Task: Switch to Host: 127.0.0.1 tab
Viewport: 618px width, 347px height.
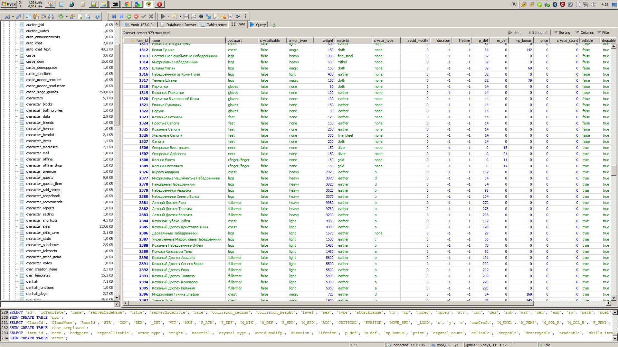Action: (x=140, y=25)
